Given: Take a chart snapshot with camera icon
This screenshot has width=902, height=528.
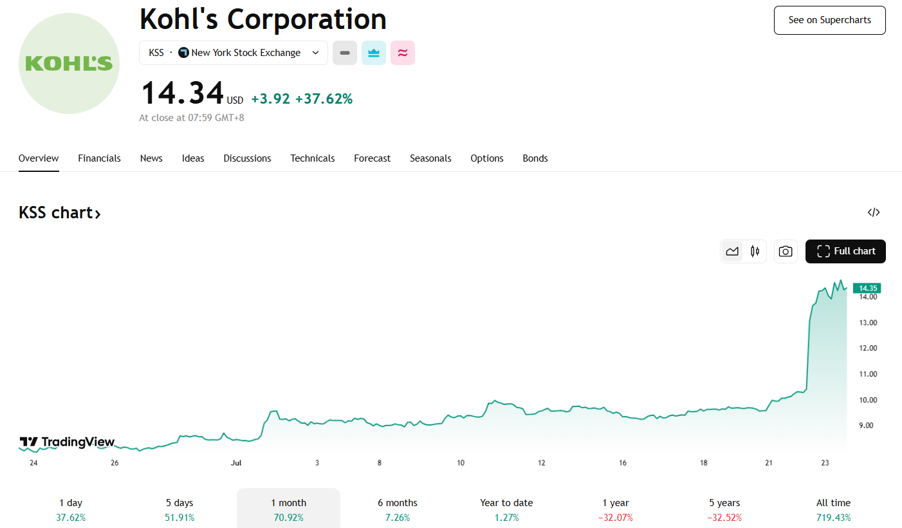Looking at the screenshot, I should pyautogui.click(x=785, y=251).
